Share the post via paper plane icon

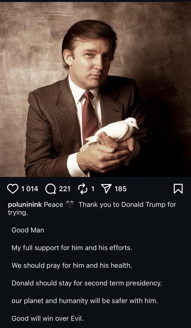[106, 189]
